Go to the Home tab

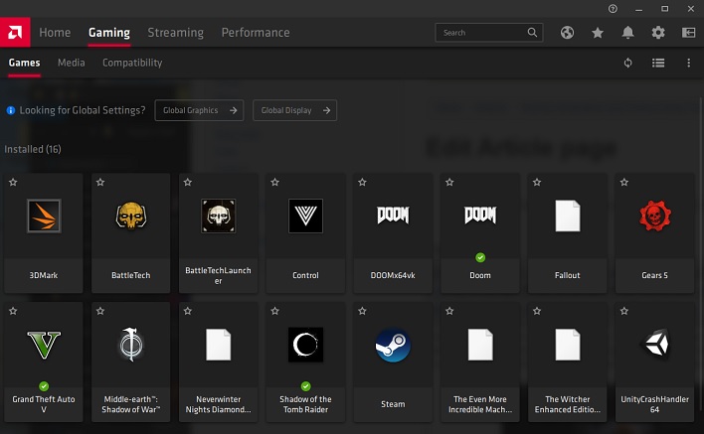(x=55, y=33)
